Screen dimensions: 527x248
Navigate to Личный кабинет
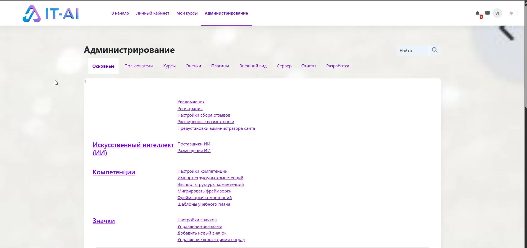(153, 13)
